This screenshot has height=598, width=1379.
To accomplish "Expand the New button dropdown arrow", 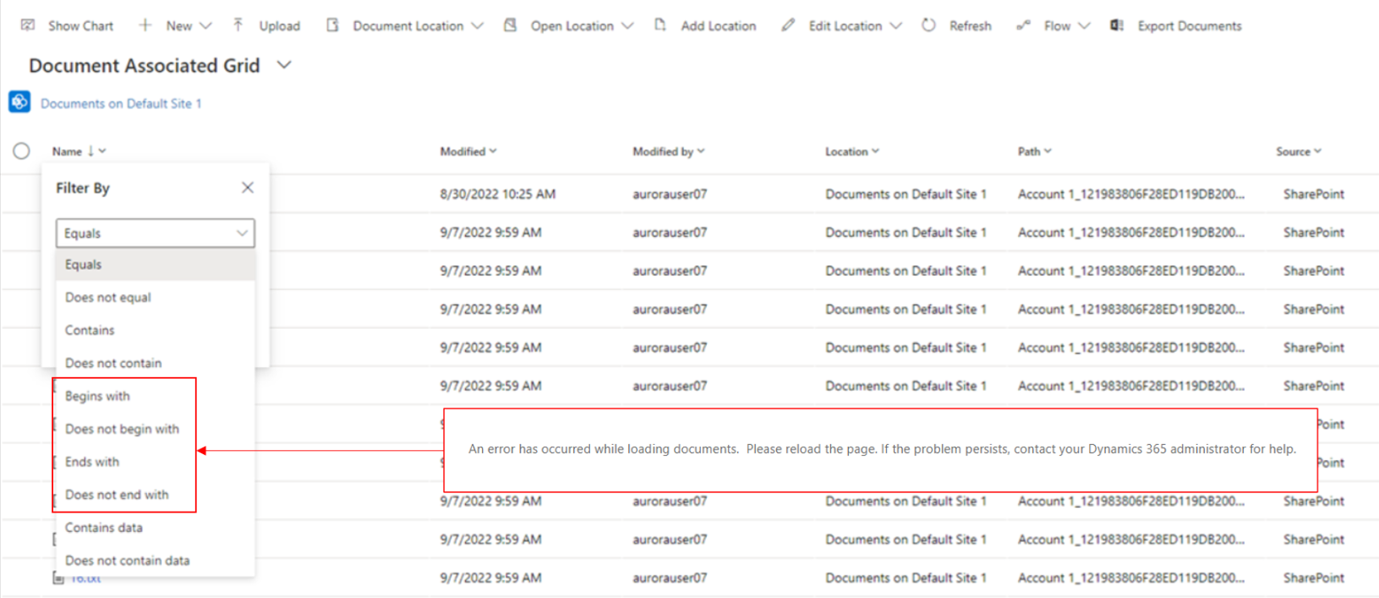I will coord(205,26).
